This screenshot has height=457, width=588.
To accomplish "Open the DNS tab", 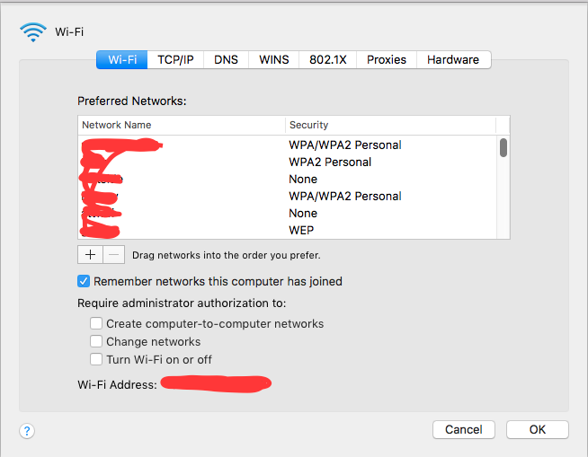I will coord(227,59).
